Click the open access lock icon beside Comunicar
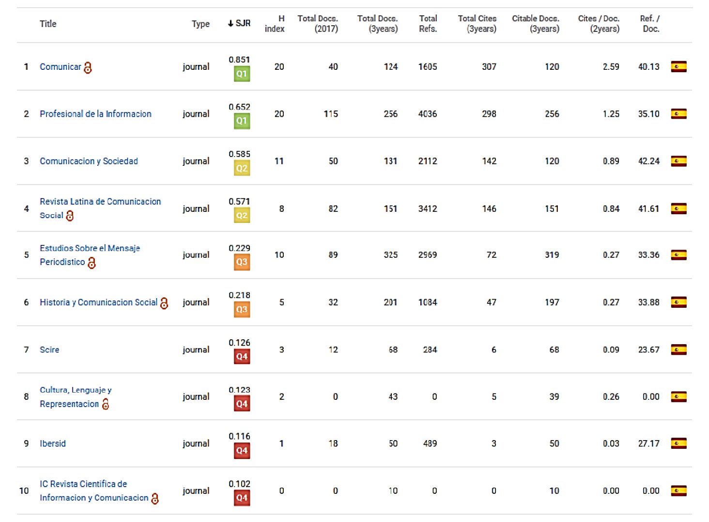 coord(88,67)
